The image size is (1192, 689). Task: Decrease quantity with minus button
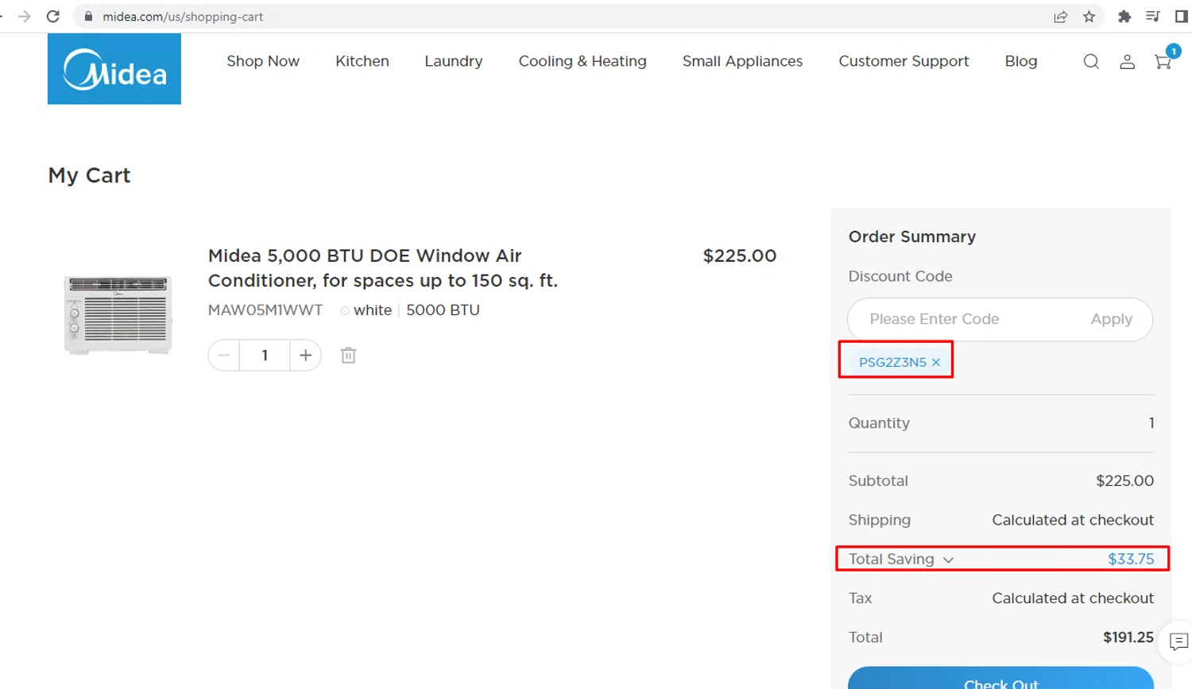coord(224,355)
